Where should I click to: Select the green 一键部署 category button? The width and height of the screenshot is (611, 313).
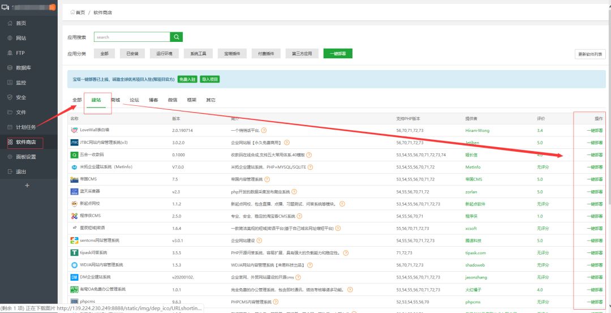[338, 54]
